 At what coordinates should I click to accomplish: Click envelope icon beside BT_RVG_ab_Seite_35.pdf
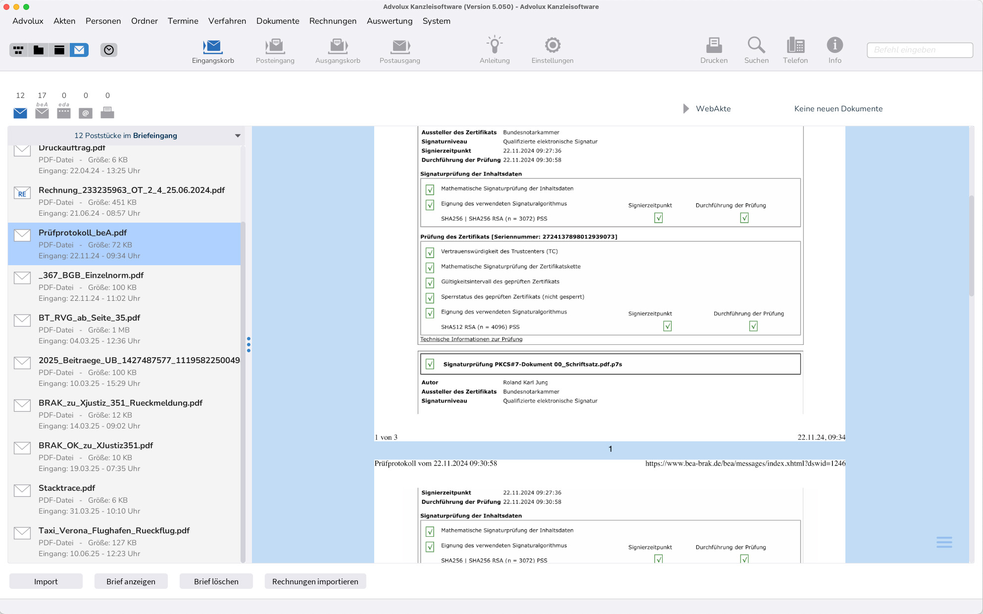pyautogui.click(x=22, y=320)
